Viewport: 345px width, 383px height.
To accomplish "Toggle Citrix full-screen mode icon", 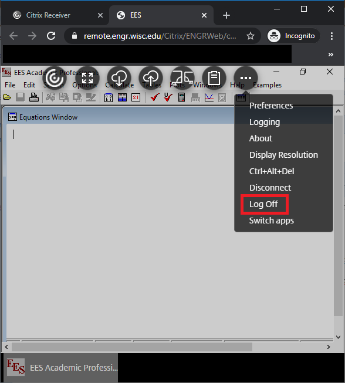I will (87, 78).
